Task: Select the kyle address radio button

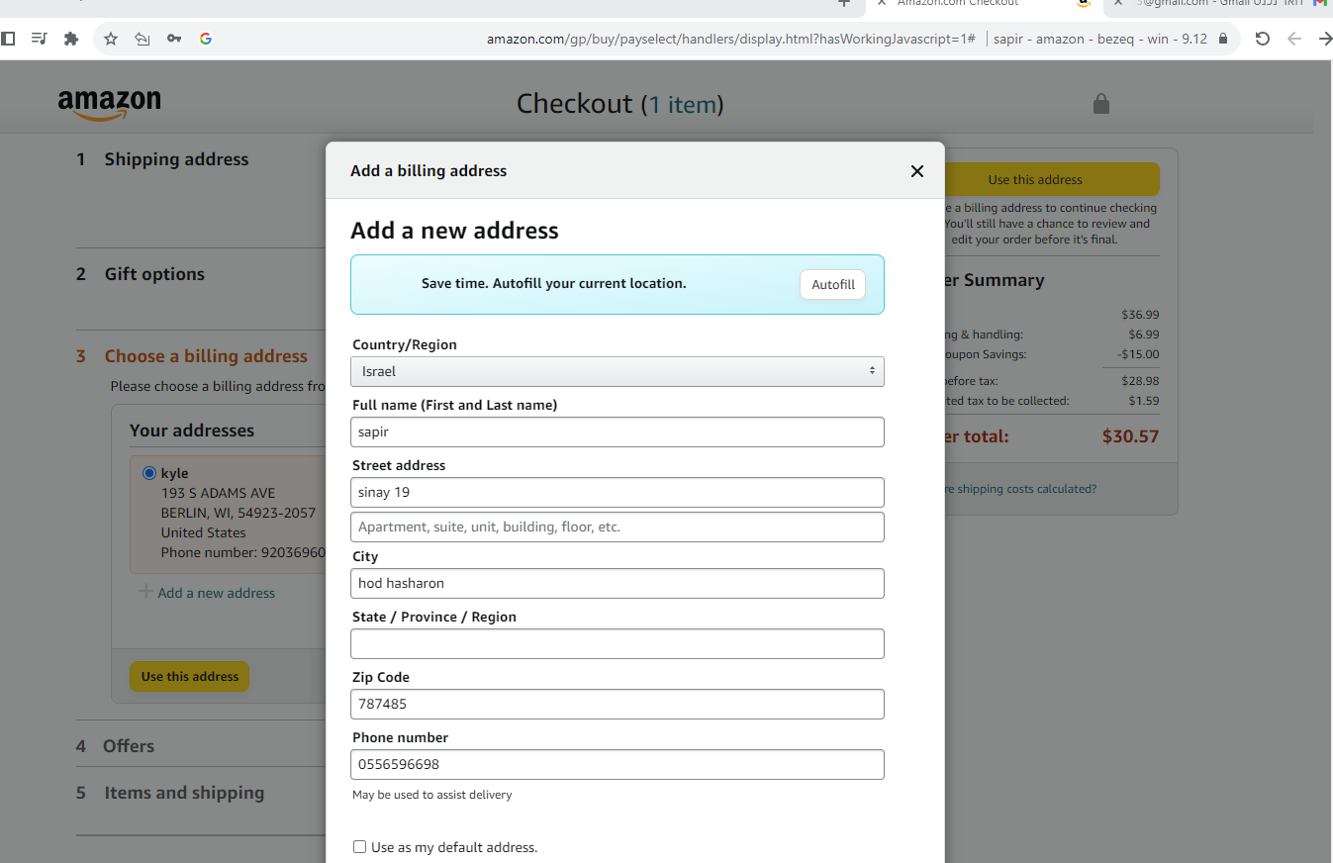Action: click(x=148, y=473)
